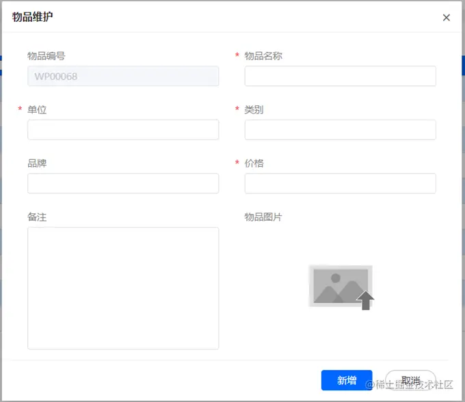465x402 pixels.
Task: Click the 价格 label
Action: 254,163
